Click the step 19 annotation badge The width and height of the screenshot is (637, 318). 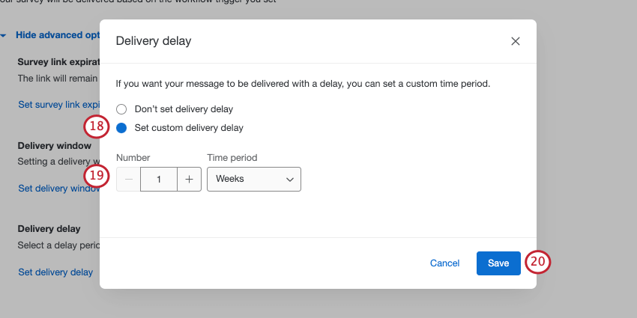(x=97, y=177)
